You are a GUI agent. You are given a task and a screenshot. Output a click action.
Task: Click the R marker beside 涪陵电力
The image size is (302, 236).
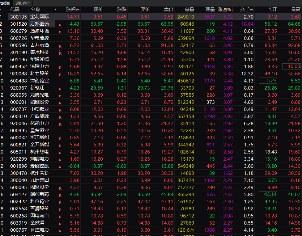pyautogui.click(x=60, y=68)
